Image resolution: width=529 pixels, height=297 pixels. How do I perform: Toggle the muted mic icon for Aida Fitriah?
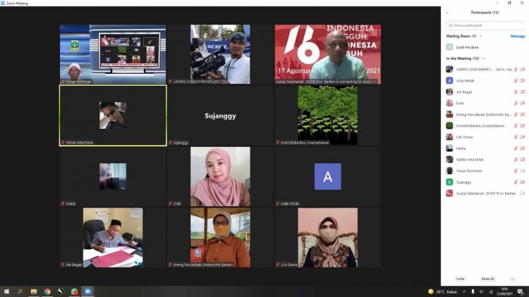[516, 81]
